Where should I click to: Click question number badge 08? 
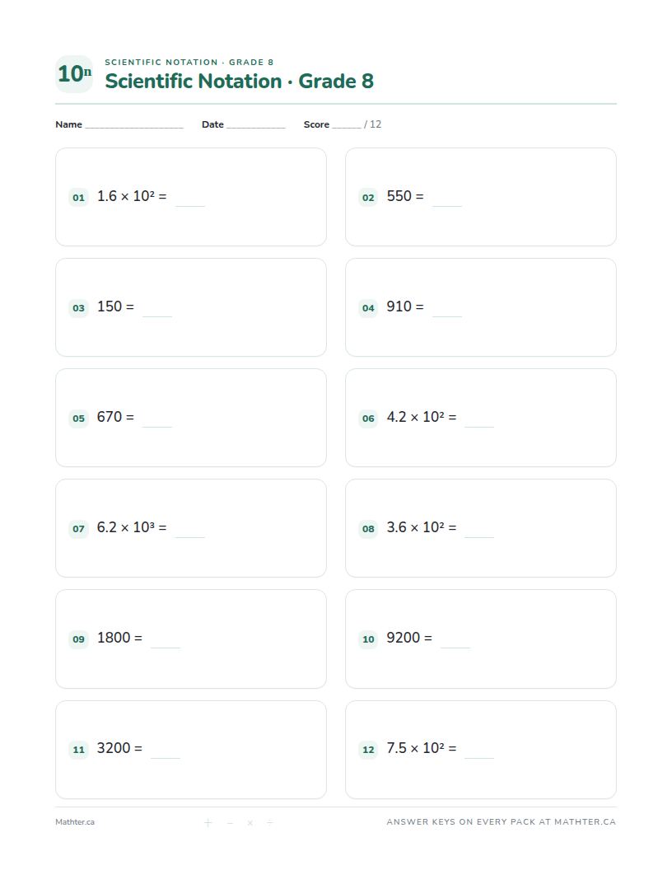tap(368, 529)
